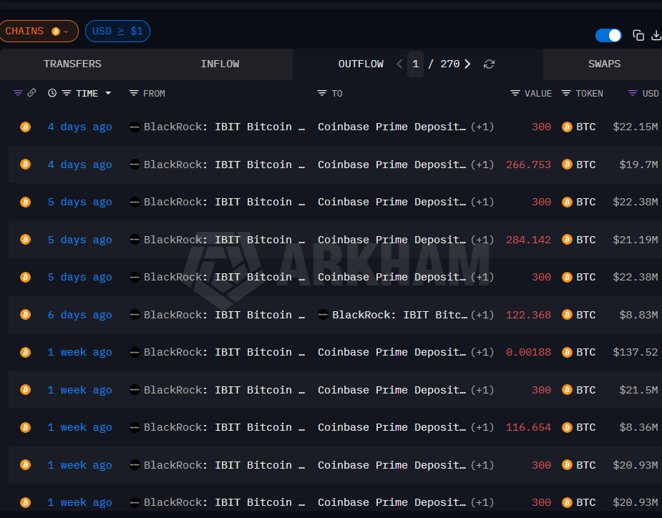Open BlackRock: IBIT Bitc… recipient link
662x518 pixels.
(x=399, y=315)
